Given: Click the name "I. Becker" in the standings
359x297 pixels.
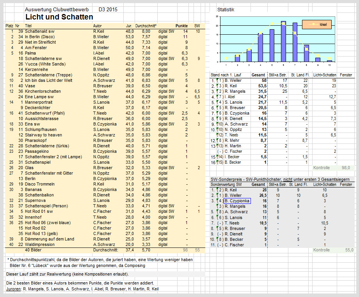Looking at the screenshot, I should pyautogui.click(x=232, y=157).
